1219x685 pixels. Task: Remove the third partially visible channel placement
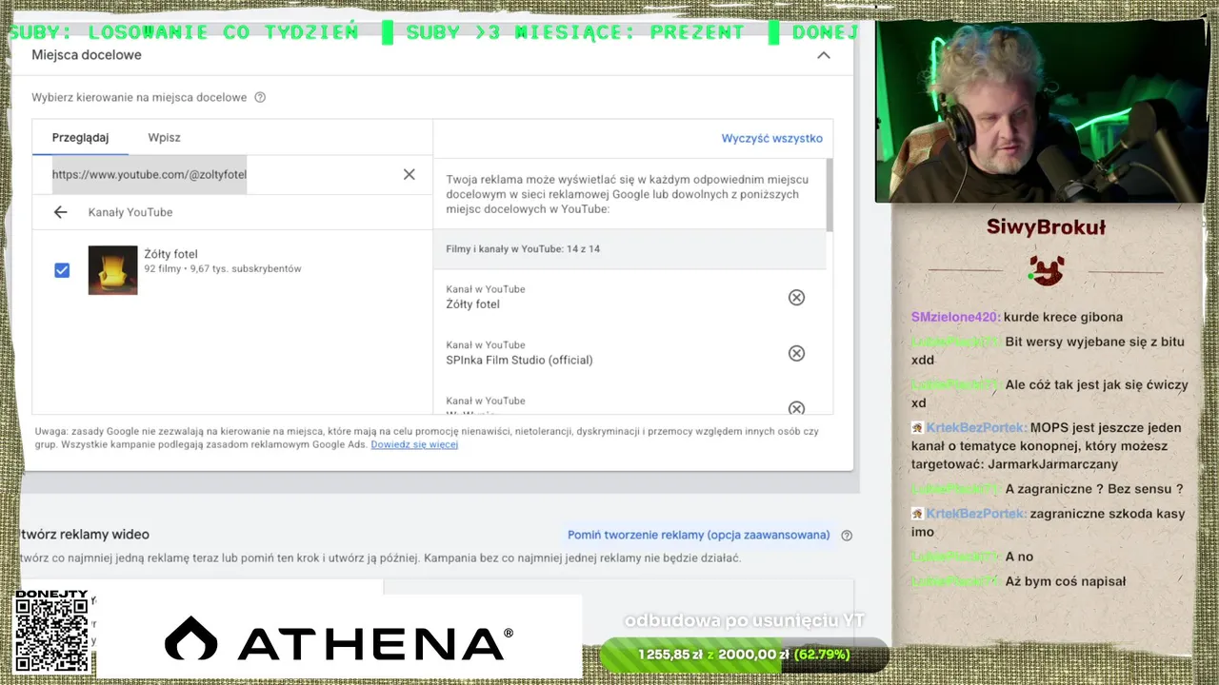796,408
